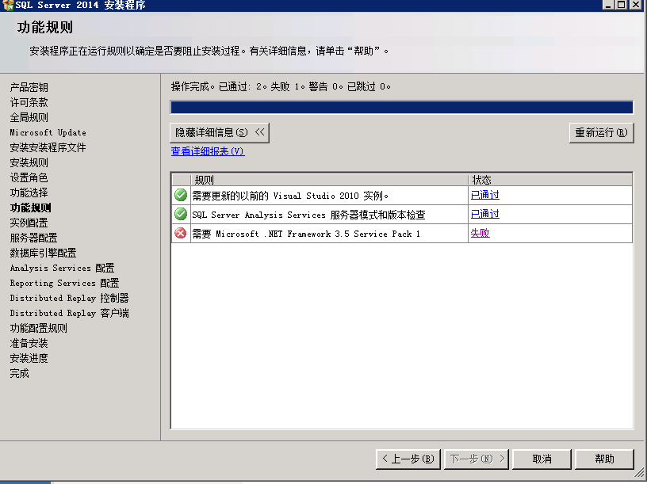
Task: Select bold 功能规则 step in sidebar
Action: (x=31, y=208)
